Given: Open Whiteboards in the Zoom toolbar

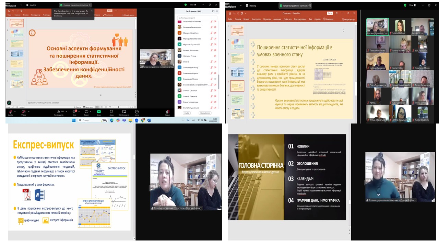Looking at the screenshot, I should pos(124,112).
